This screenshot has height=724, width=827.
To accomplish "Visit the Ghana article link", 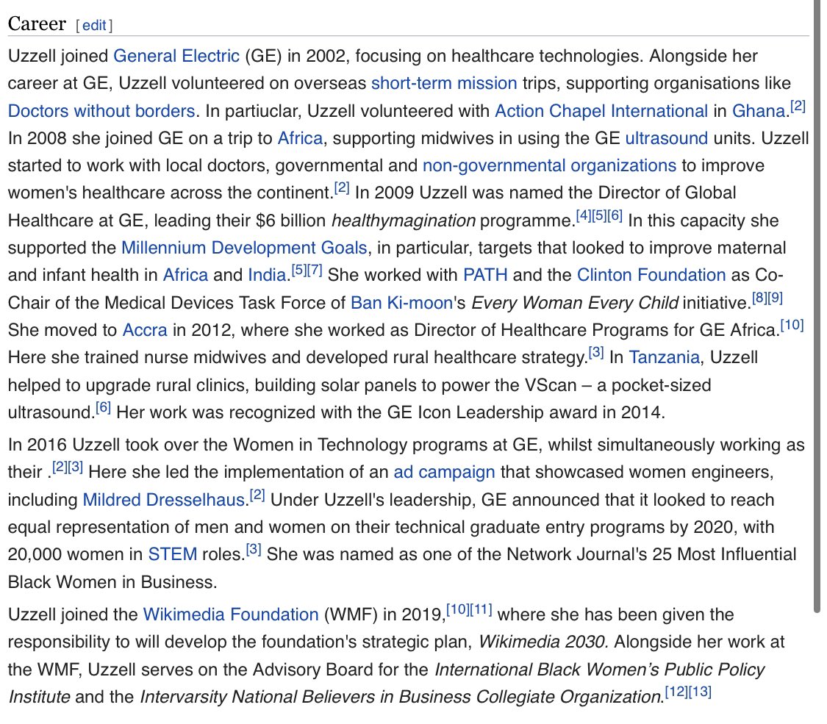I will [x=759, y=111].
